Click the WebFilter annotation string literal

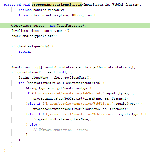(x=79, y=104)
